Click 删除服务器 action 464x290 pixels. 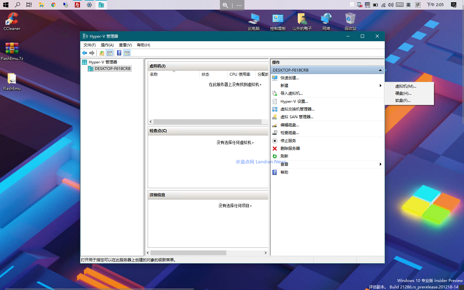[x=290, y=149]
